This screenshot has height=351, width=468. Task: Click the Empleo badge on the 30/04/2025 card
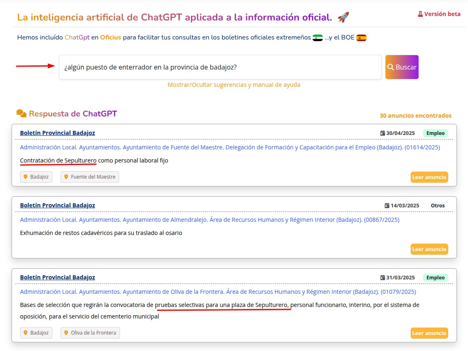click(435, 133)
